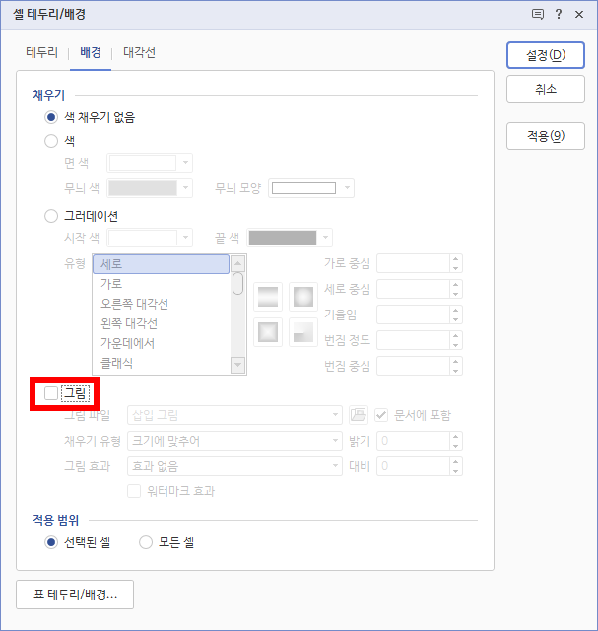Increase the 기울임 spinner value
Viewport: 598px width, 631px height.
455,311
